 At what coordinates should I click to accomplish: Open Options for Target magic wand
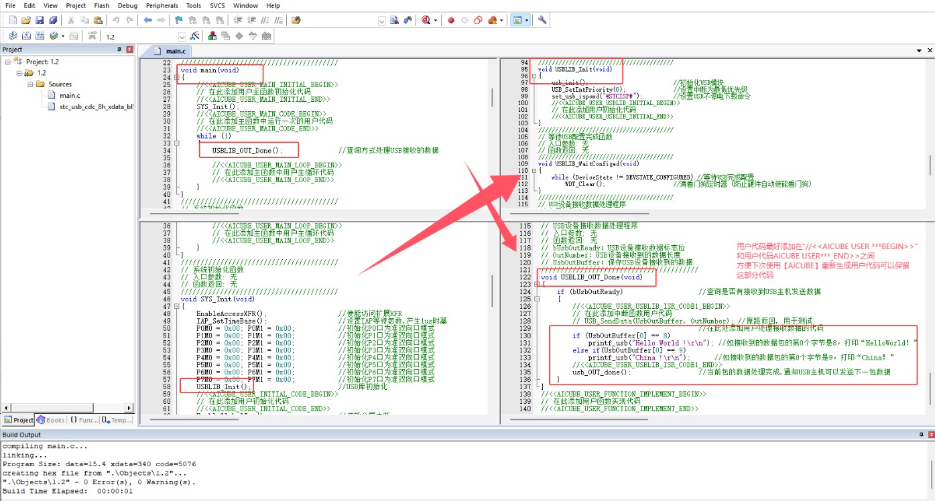pyautogui.click(x=194, y=36)
